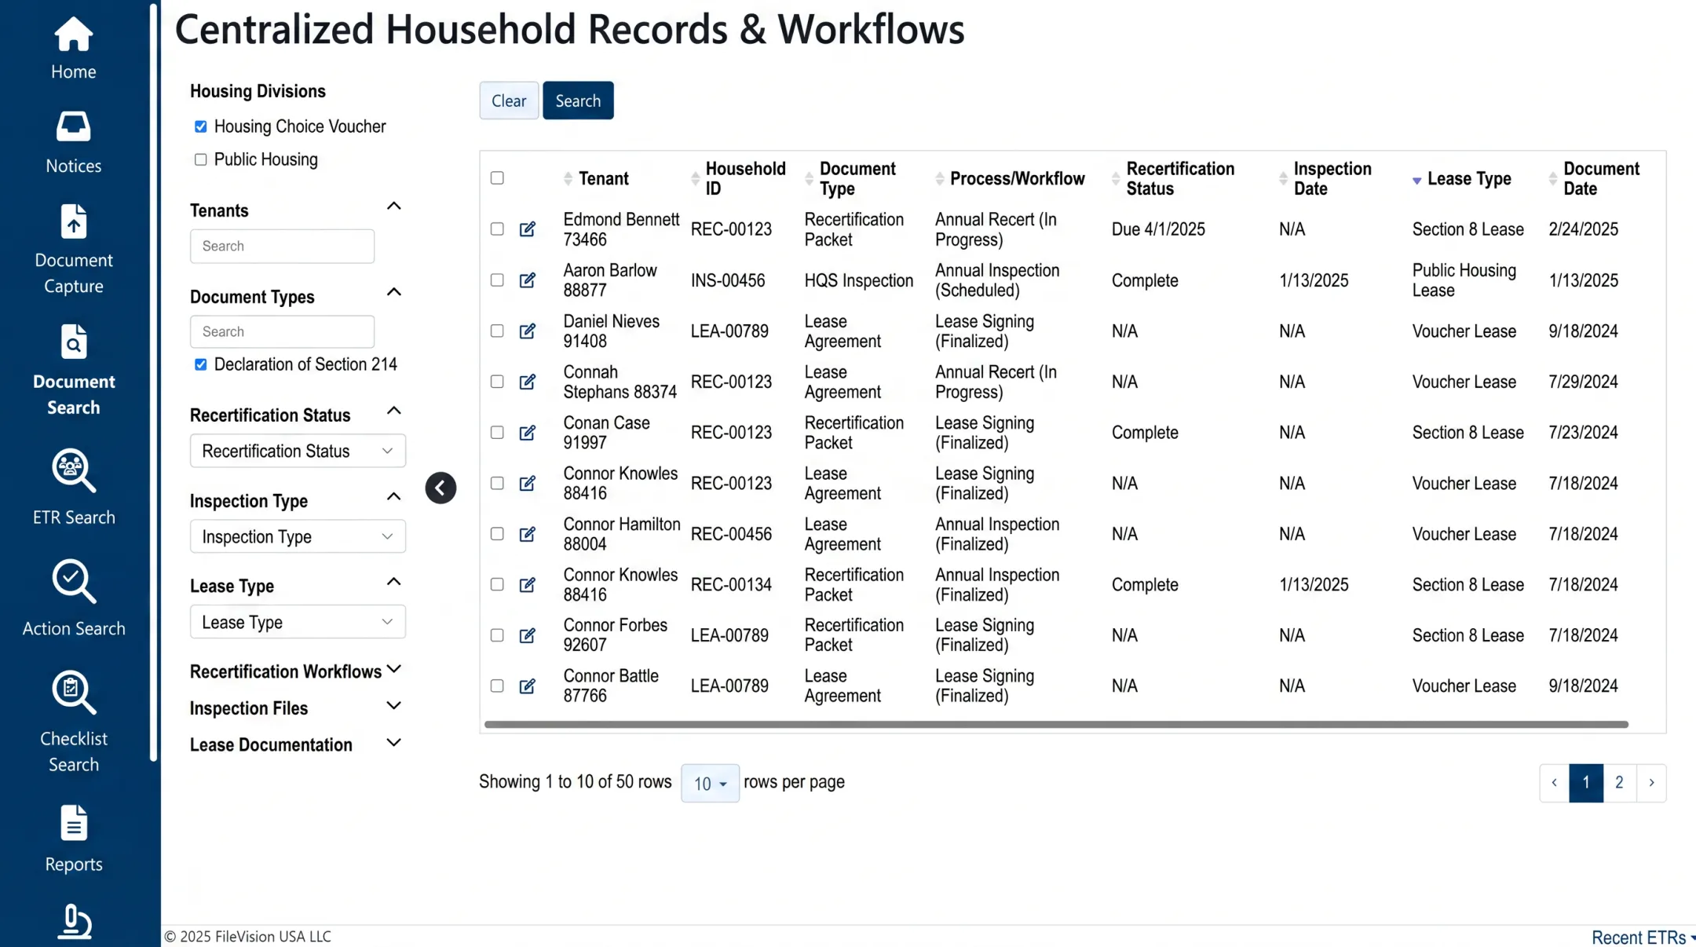The height and width of the screenshot is (947, 1696).
Task: Edit the Edmond Bennett 73466 record
Action: point(528,229)
